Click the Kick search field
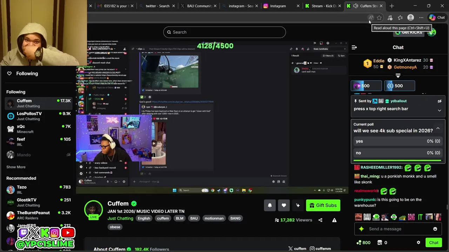This screenshot has height=252, width=449. (224, 32)
